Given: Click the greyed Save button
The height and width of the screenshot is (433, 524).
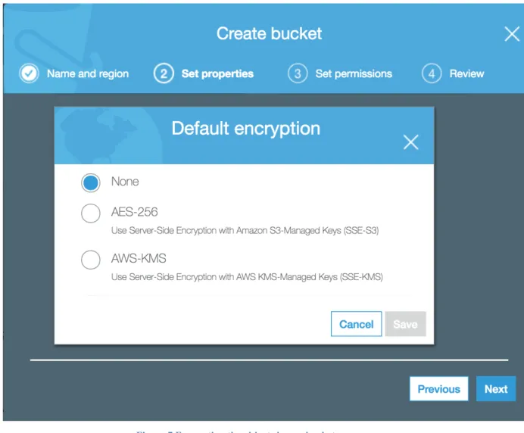Looking at the screenshot, I should 405,324.
